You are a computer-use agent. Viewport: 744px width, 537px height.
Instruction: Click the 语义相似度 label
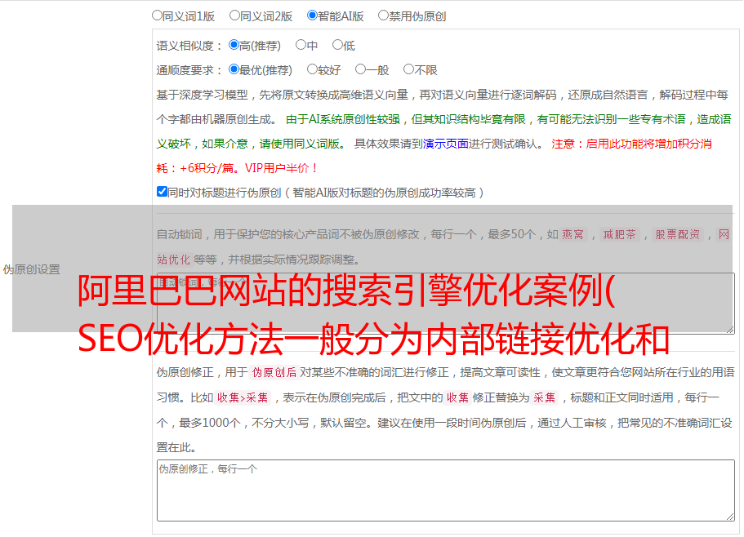(189, 46)
